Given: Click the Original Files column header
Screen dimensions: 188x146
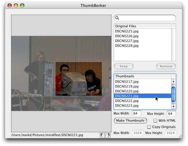Looking at the screenshot, I should 143,26.
